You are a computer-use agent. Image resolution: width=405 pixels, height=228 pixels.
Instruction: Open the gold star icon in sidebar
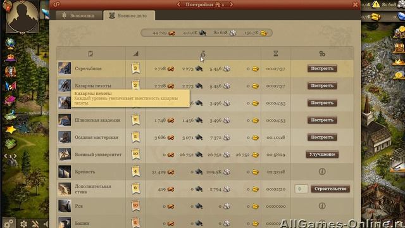[10, 129]
